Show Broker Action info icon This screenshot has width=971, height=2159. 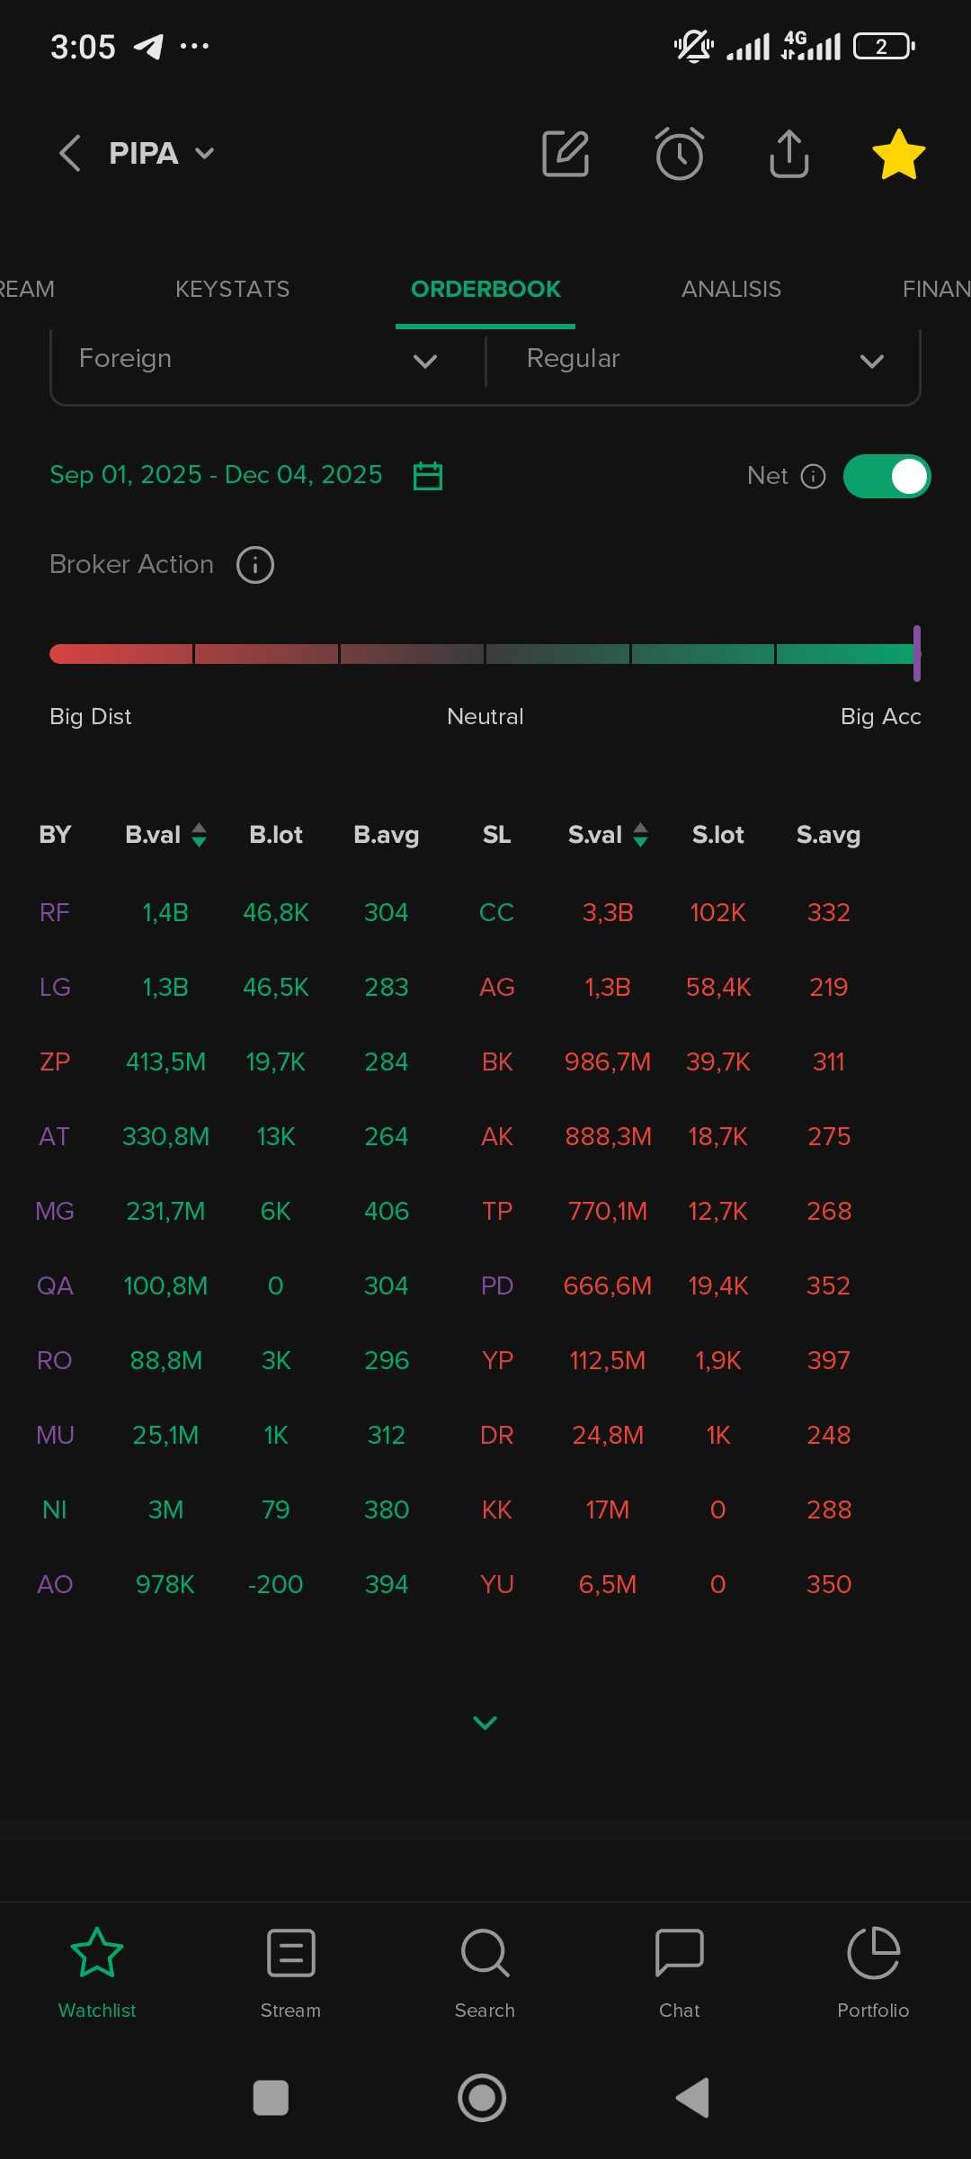click(x=255, y=565)
